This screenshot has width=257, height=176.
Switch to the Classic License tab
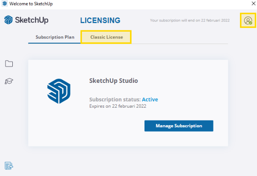coord(107,37)
